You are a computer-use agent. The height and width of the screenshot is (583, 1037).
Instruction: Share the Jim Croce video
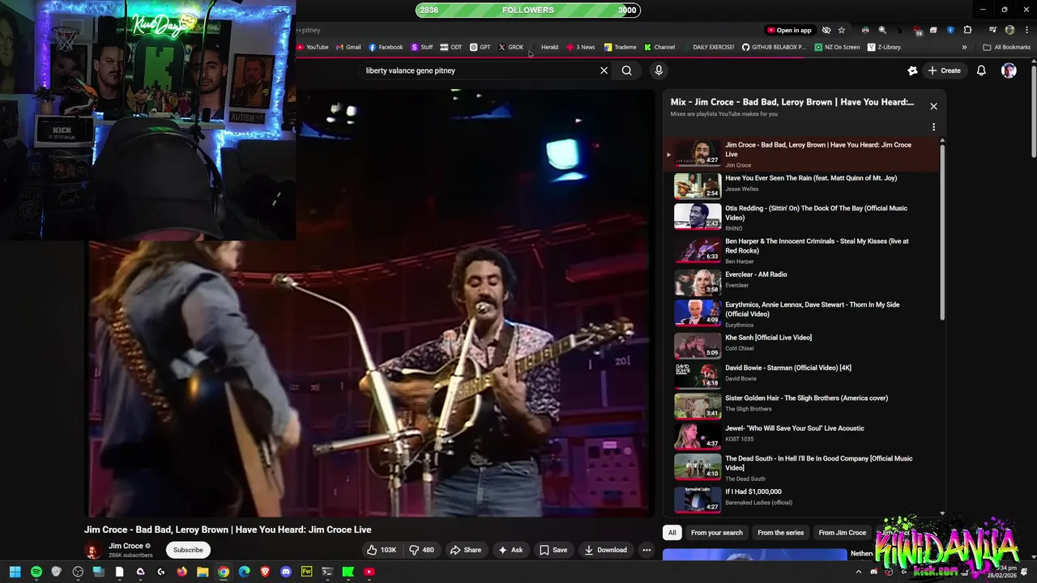click(x=466, y=550)
